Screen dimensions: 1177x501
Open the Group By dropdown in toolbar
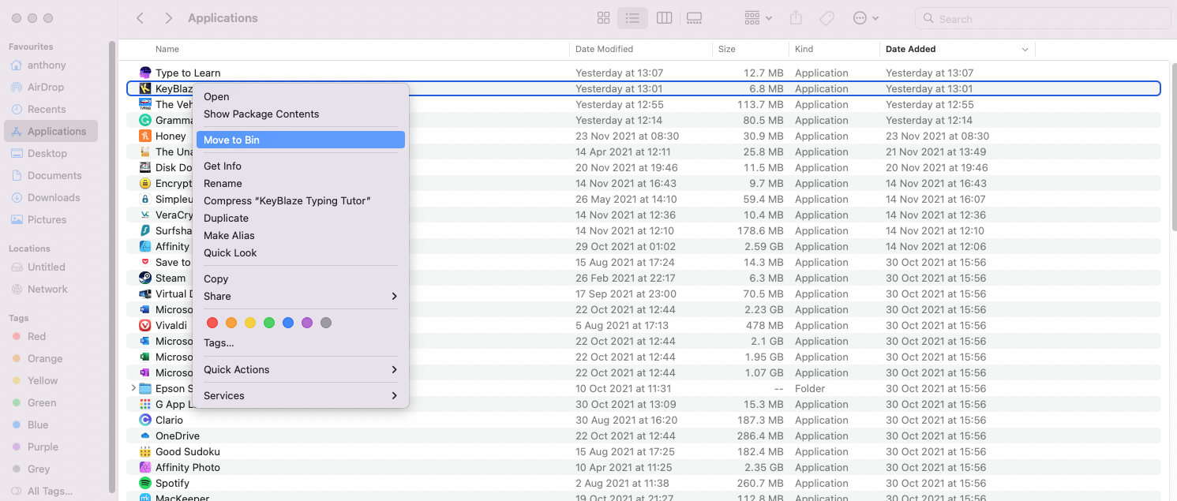[x=758, y=18]
